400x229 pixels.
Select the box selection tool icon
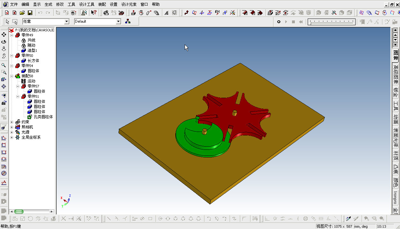tap(15, 21)
